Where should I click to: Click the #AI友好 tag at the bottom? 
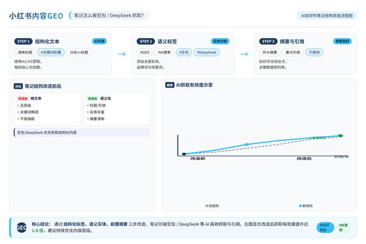click(344, 227)
